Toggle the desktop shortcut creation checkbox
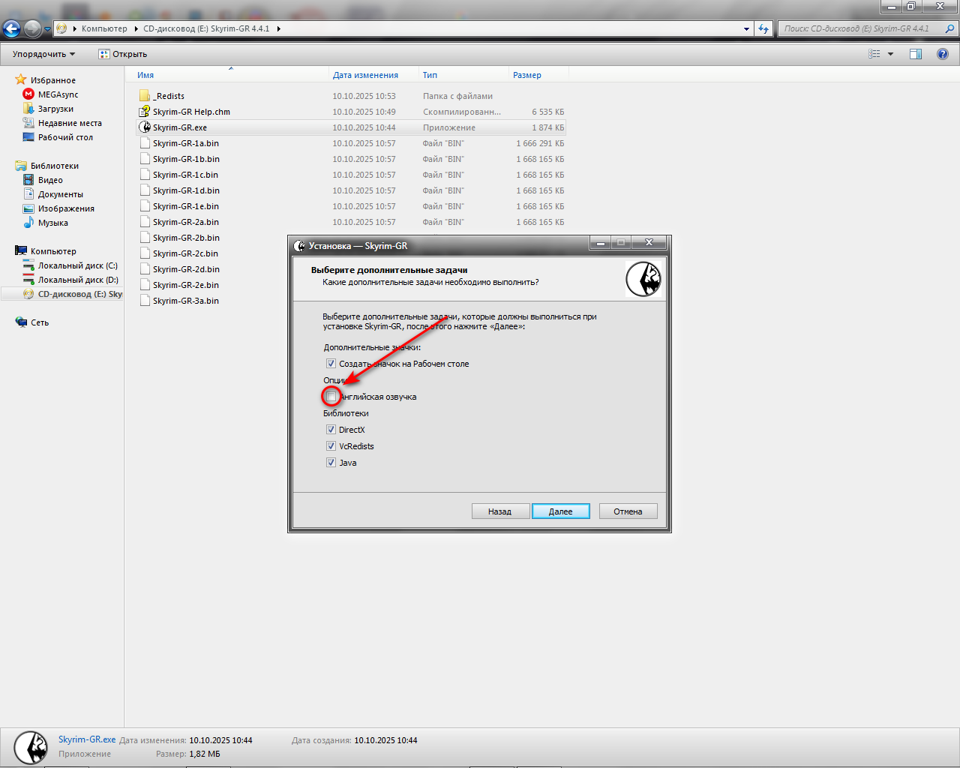This screenshot has width=960, height=768. [331, 364]
